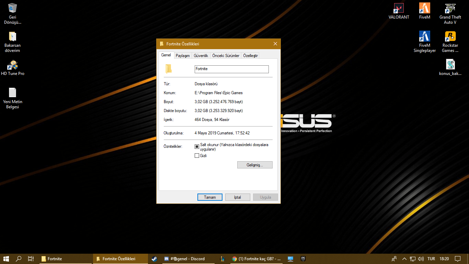Launch HD Tune Pro desktop shortcut

point(13,68)
